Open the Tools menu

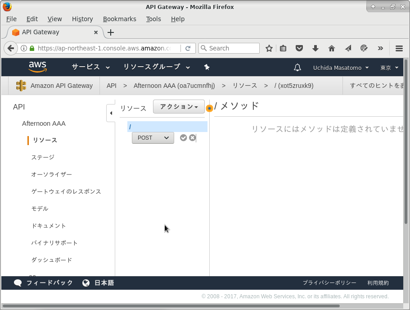pyautogui.click(x=153, y=19)
